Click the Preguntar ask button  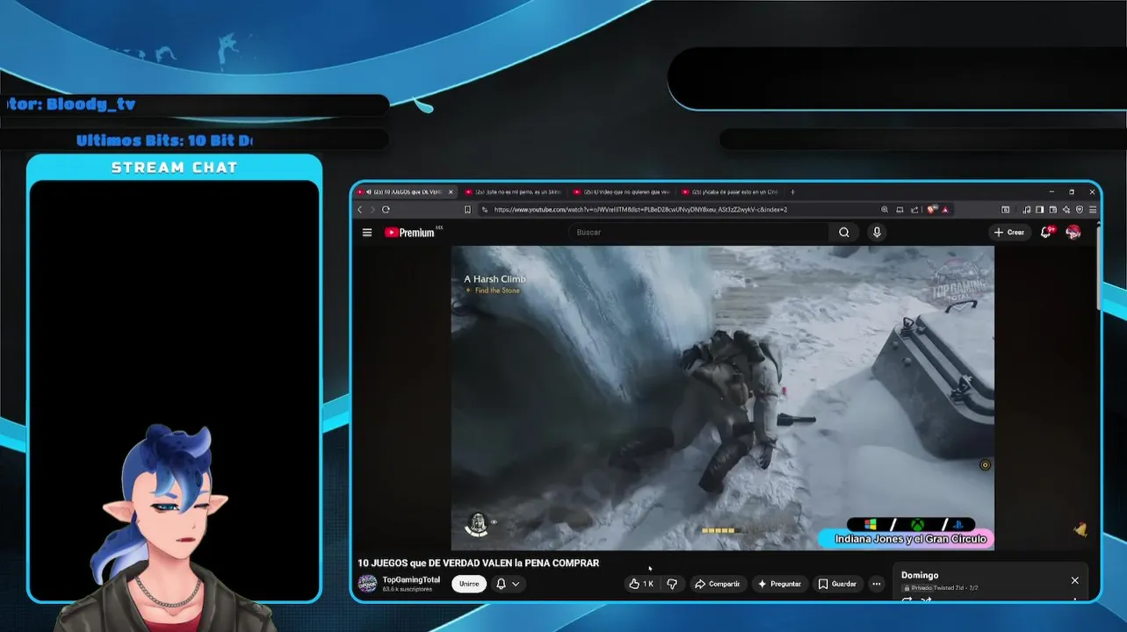pos(779,584)
